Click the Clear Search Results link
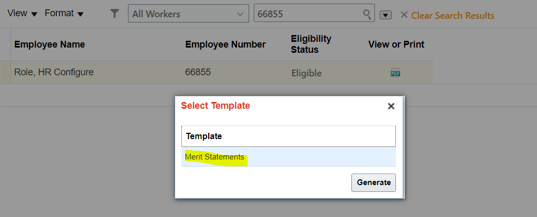537x217 pixels. (x=453, y=16)
